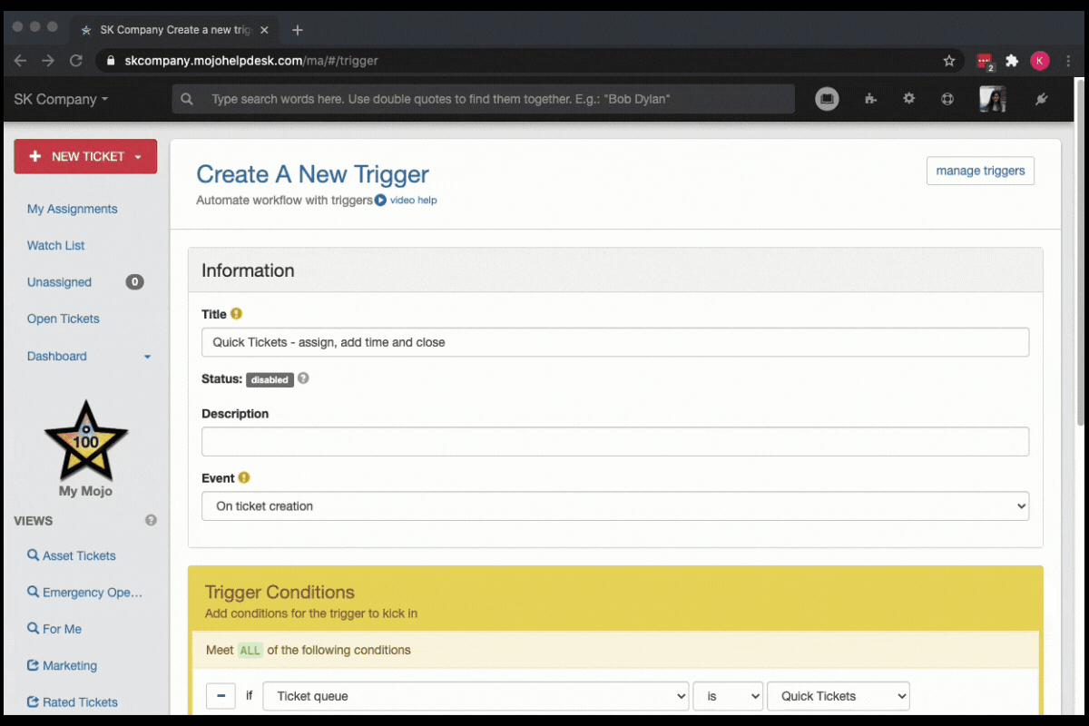Open settings with the gear icon
This screenshot has height=726, width=1089.
pyautogui.click(x=908, y=99)
